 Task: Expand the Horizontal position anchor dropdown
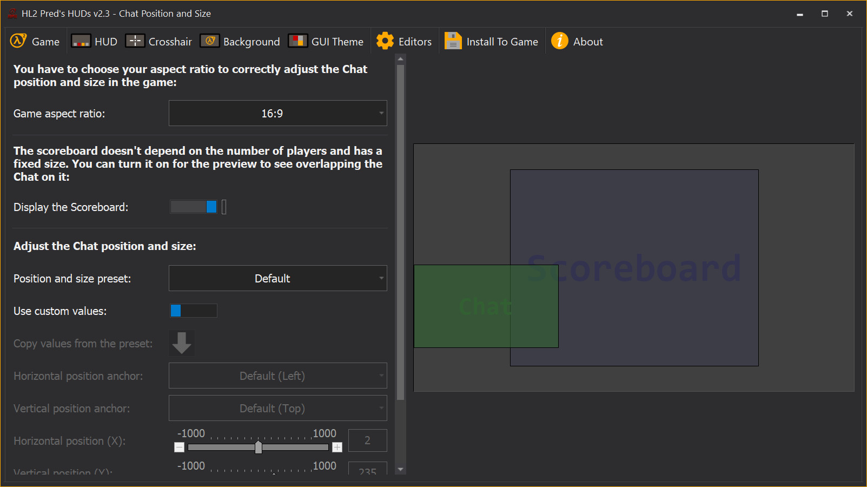coord(277,376)
